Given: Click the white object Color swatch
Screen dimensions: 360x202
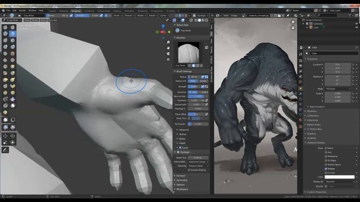Looking at the screenshot, I should tap(340, 177).
